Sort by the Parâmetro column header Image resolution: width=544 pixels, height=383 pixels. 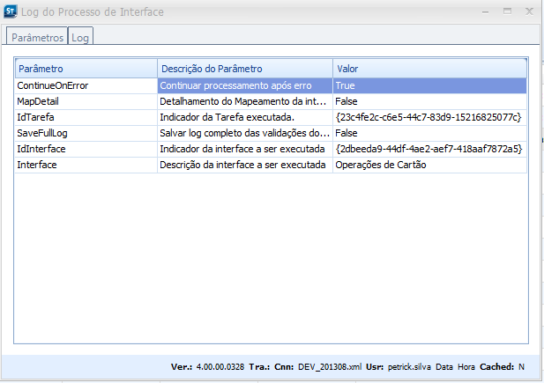point(86,69)
